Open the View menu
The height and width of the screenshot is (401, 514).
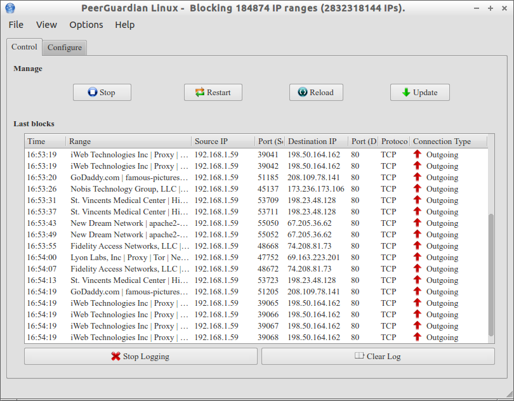point(46,25)
